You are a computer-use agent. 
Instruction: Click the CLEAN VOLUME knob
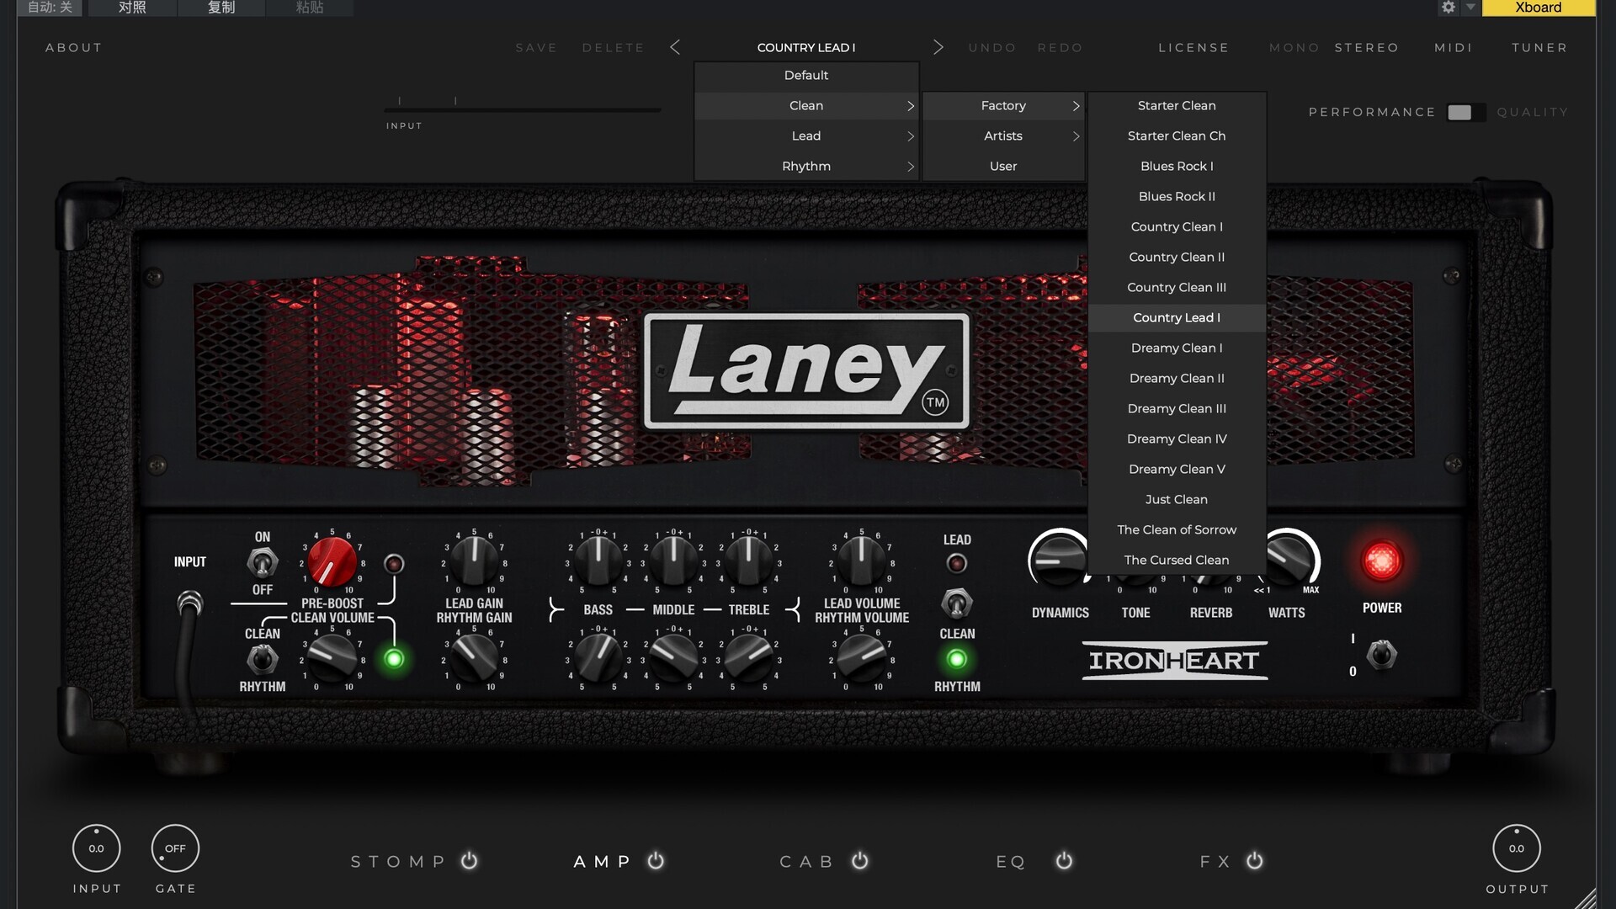click(332, 657)
